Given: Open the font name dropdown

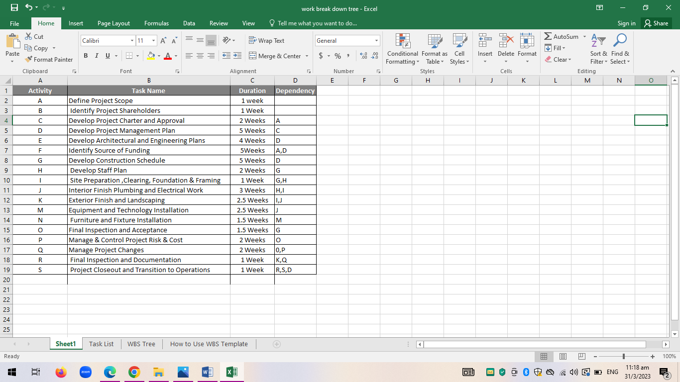Looking at the screenshot, I should click(132, 41).
